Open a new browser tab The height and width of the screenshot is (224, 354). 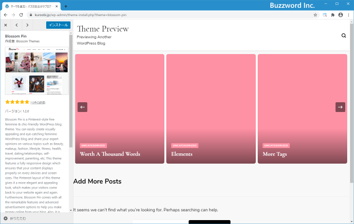coord(66,6)
